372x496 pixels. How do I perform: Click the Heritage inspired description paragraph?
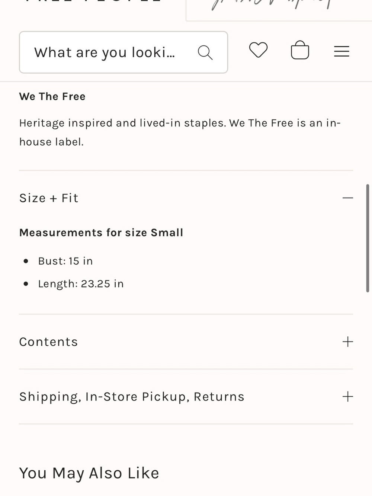pyautogui.click(x=180, y=132)
